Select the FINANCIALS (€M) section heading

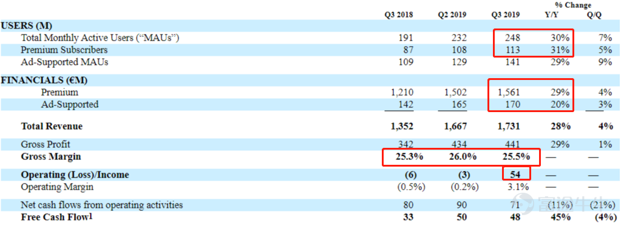44,80
